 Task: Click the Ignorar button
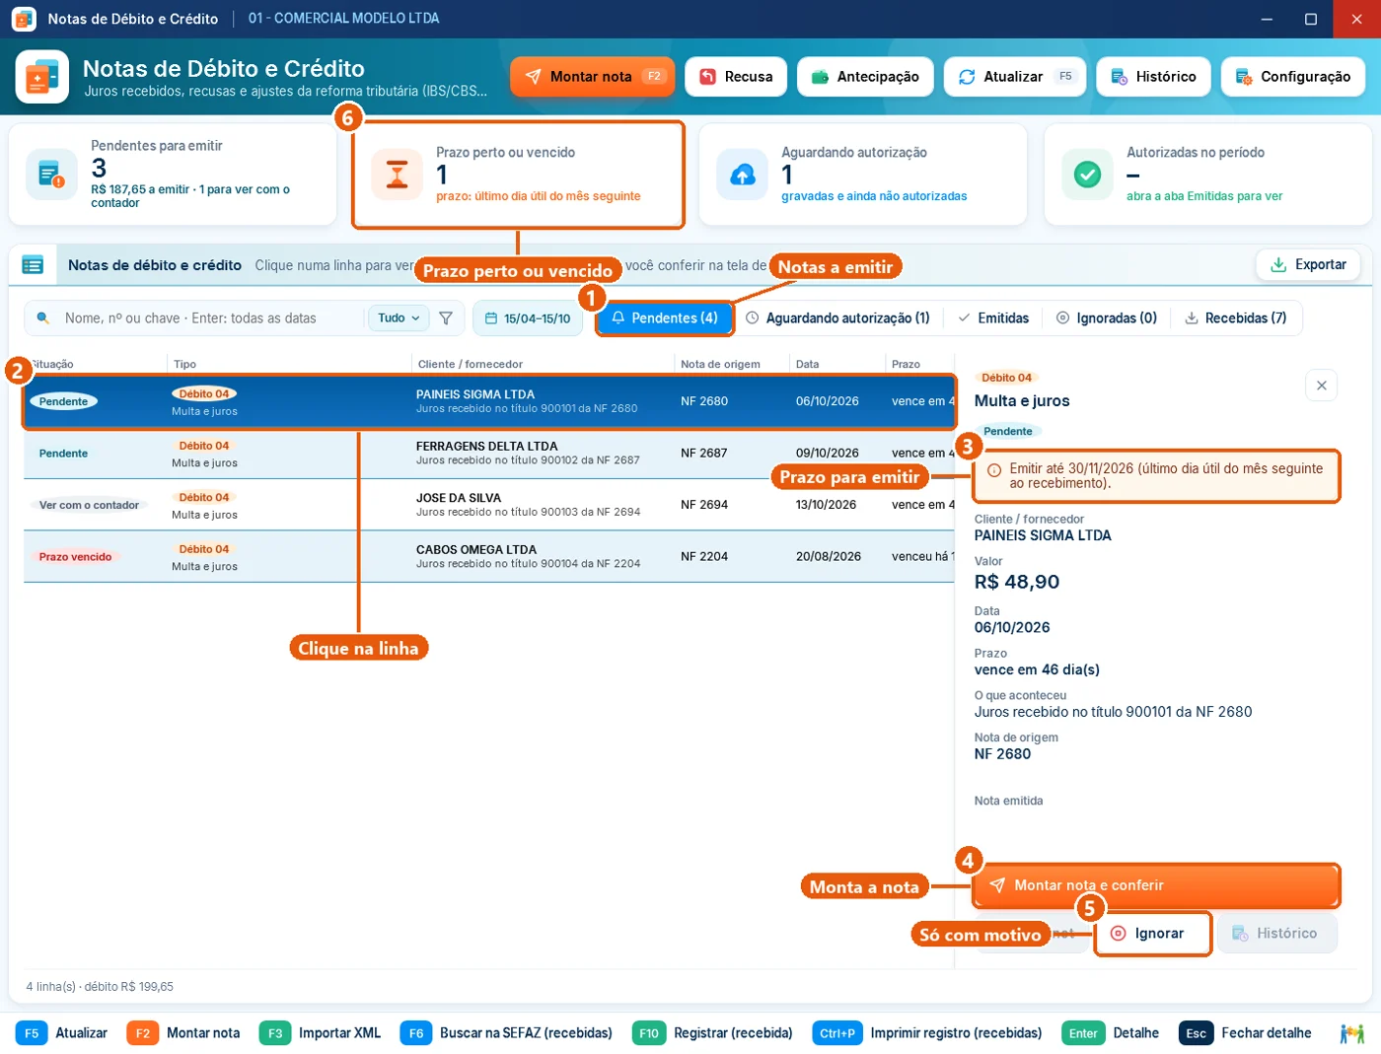pos(1152,934)
